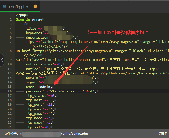Click line number 1 in the gutter
This screenshot has height=138, width=169.
[11, 15]
